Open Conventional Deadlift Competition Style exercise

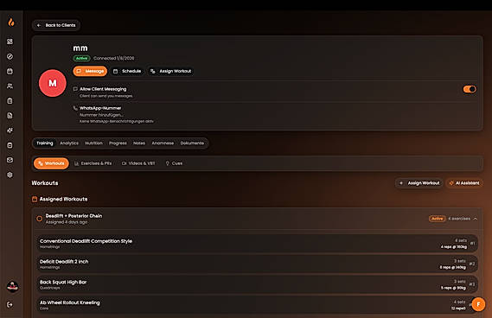(x=258, y=244)
